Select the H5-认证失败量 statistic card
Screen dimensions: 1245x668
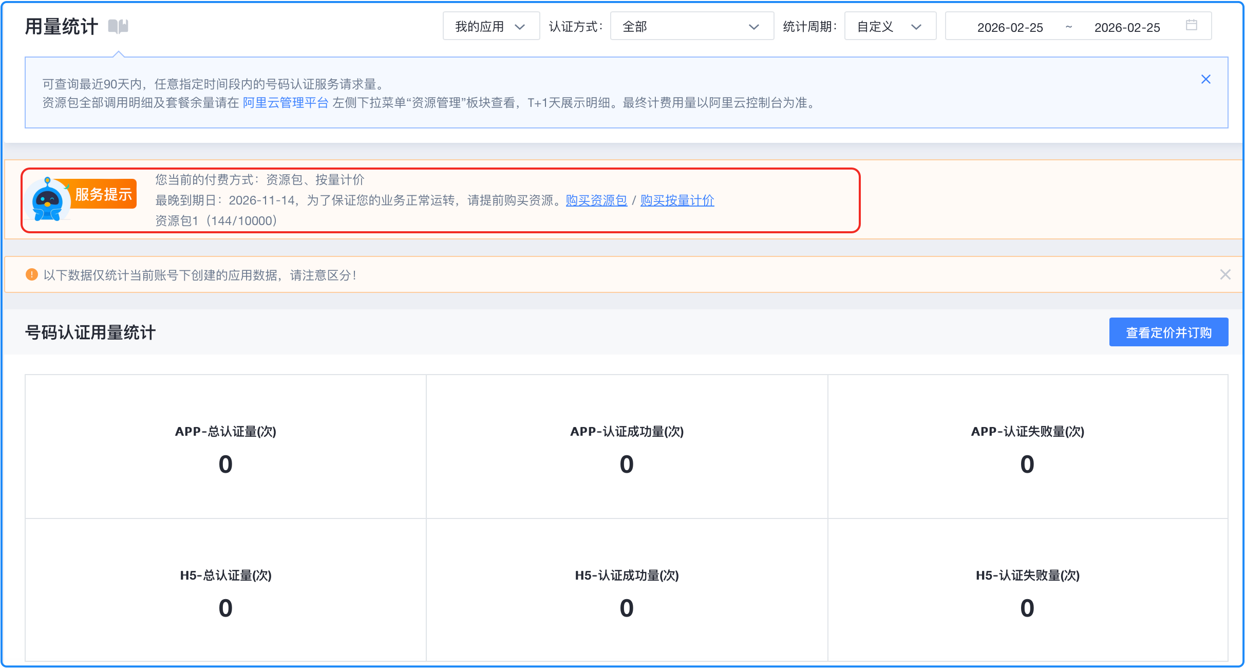[1027, 590]
